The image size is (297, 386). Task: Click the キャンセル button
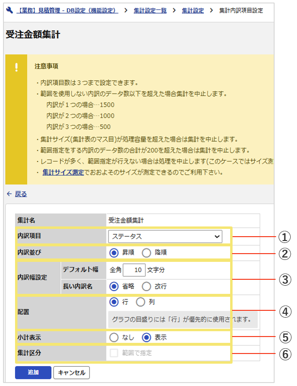tap(72, 372)
